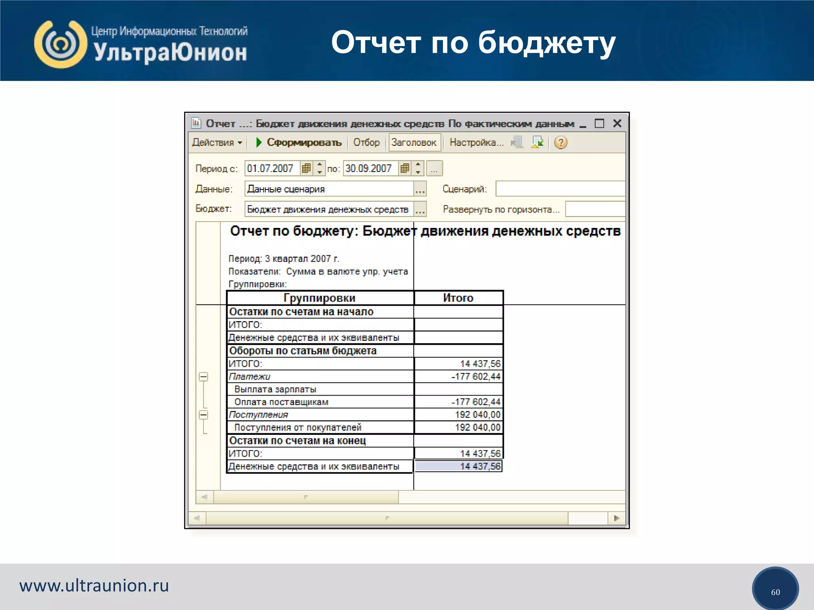
Task: Click the report window title icon
Action: click(x=196, y=123)
